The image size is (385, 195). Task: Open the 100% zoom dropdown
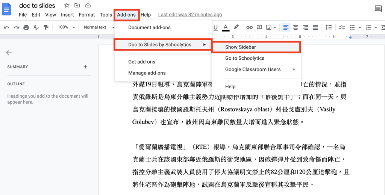66,27
